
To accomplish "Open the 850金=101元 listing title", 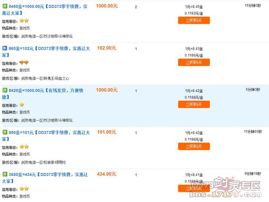I will pyautogui.click(x=46, y=136).
